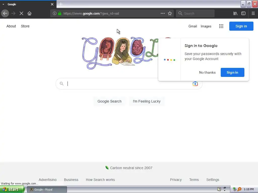Open How Search works link
The image size is (258, 193).
(x=100, y=179)
